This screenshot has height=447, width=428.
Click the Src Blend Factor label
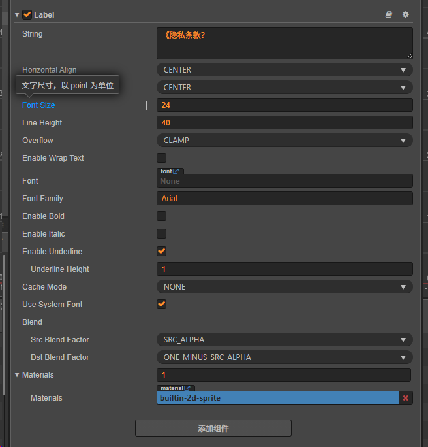pyautogui.click(x=60, y=340)
